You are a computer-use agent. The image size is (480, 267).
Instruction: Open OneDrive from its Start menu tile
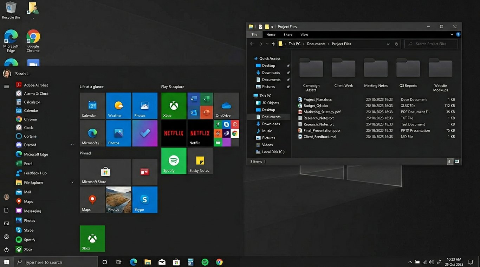[x=226, y=105]
